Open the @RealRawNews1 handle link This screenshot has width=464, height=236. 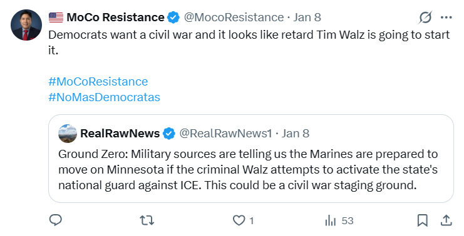pos(225,134)
